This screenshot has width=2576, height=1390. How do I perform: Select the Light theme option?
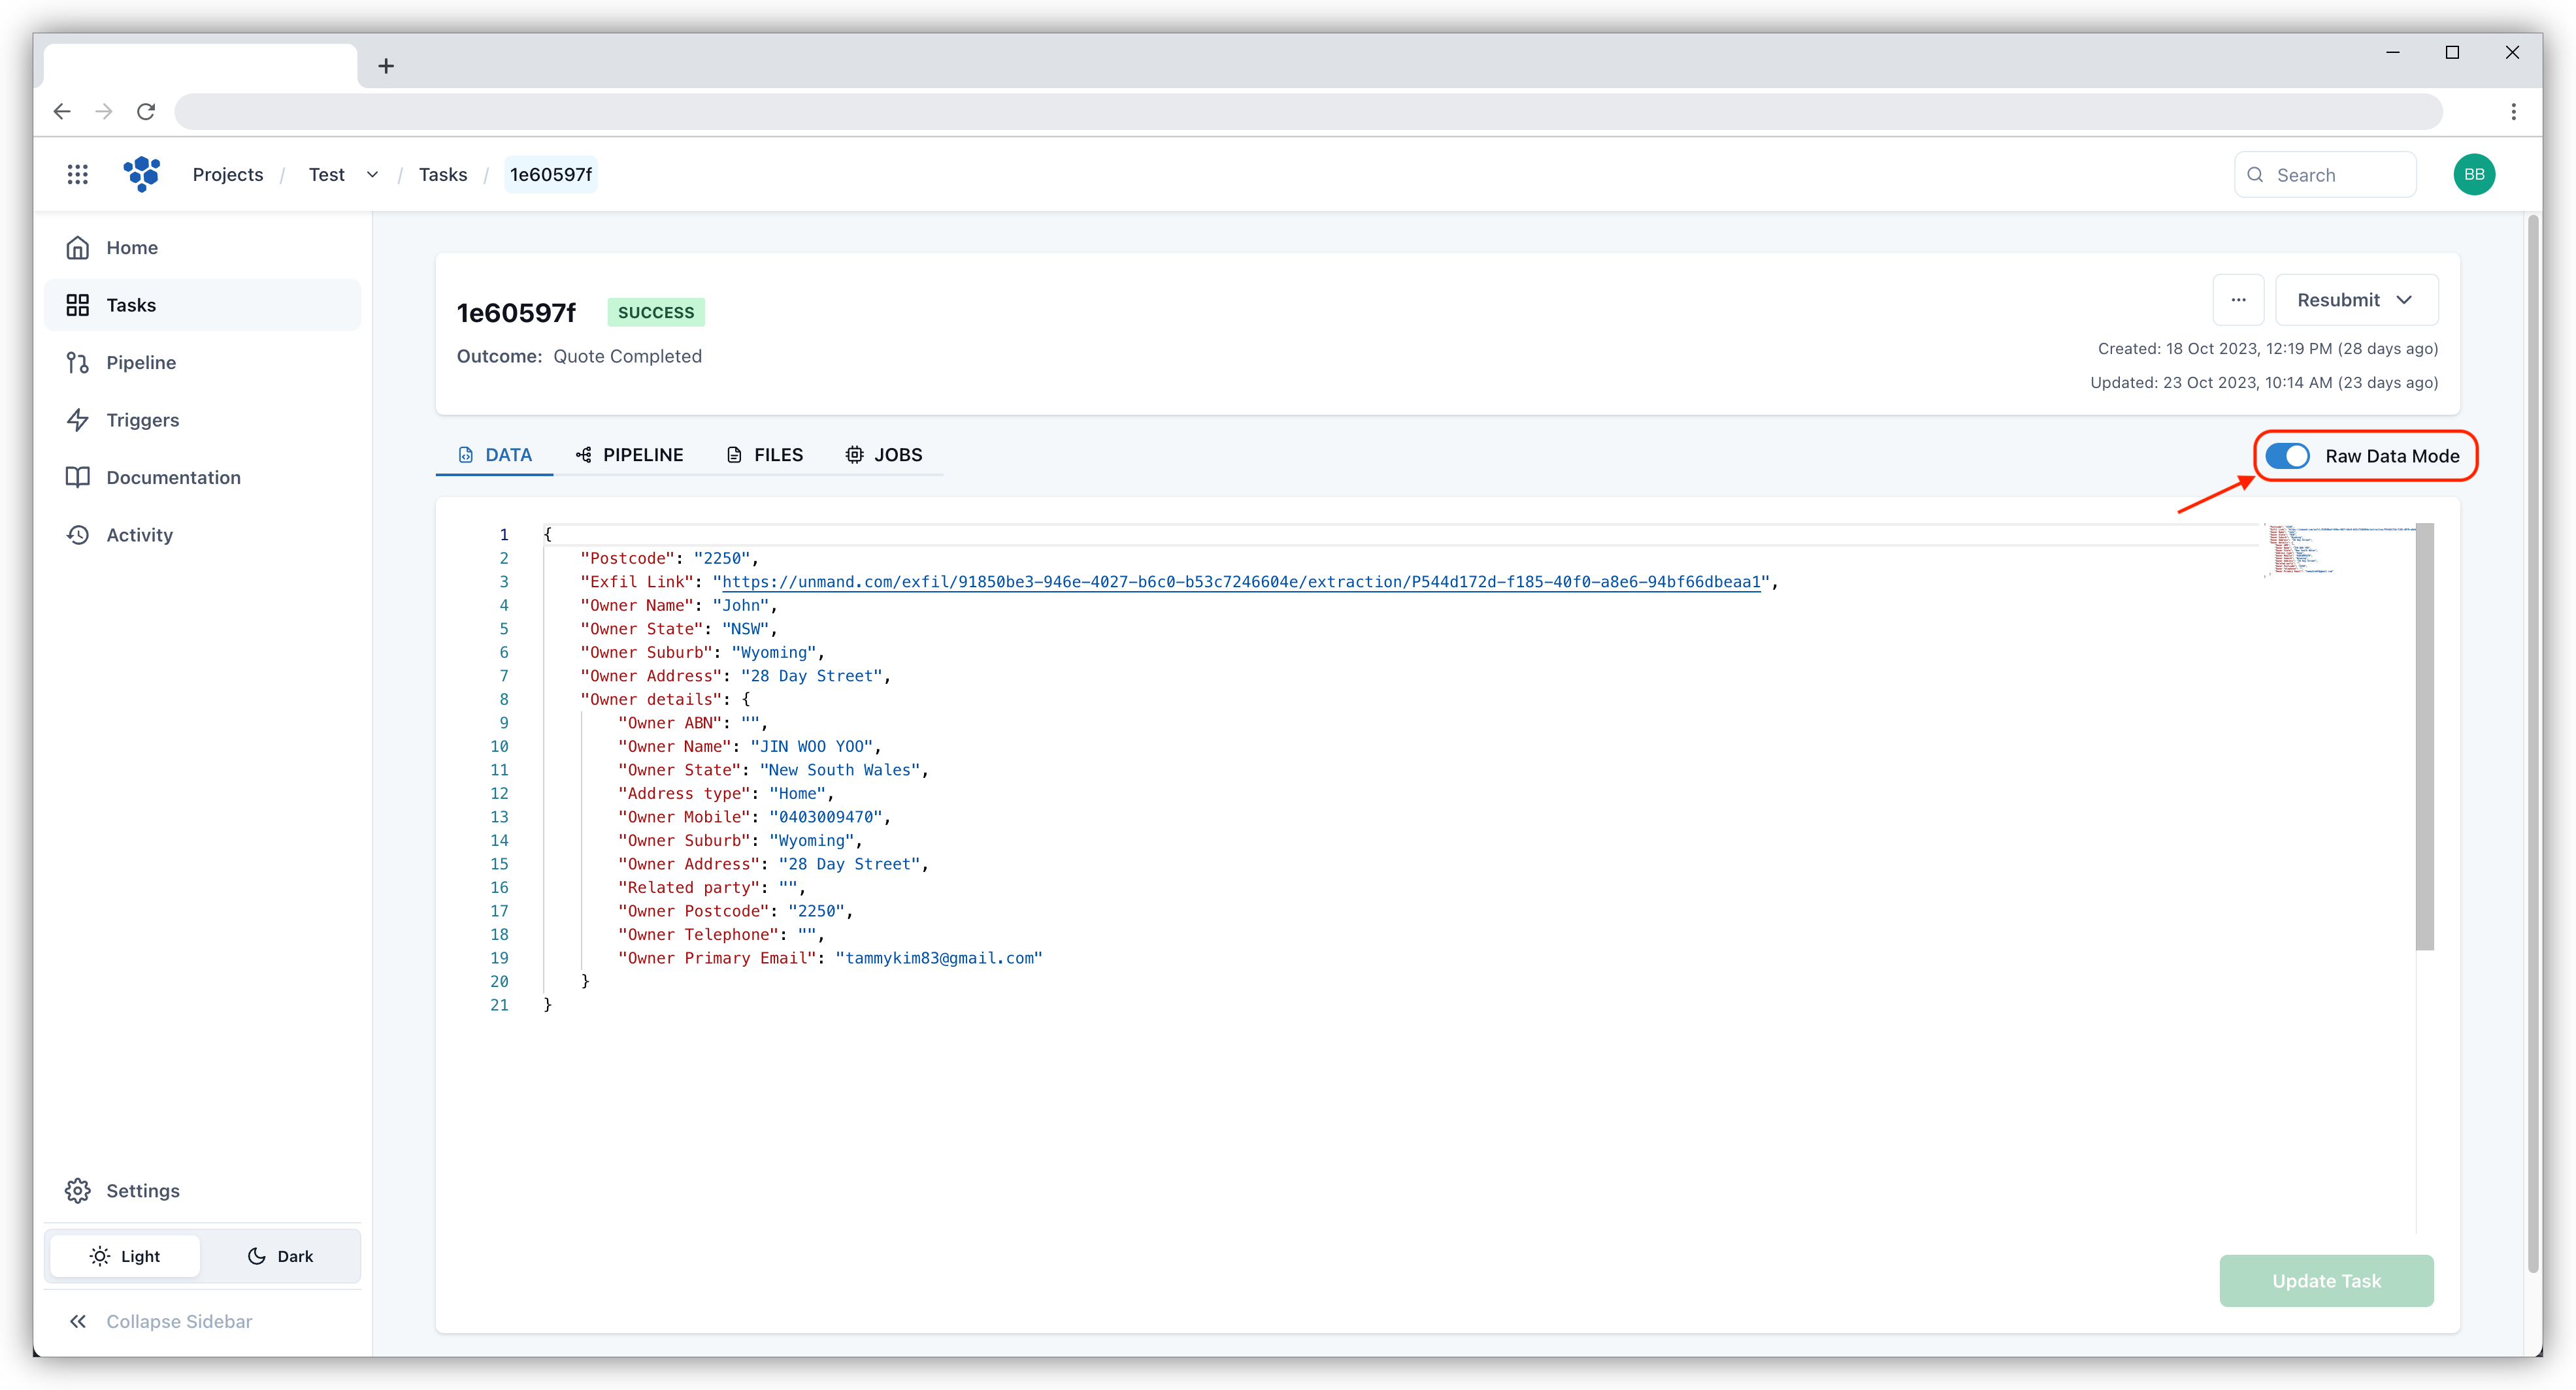[125, 1256]
